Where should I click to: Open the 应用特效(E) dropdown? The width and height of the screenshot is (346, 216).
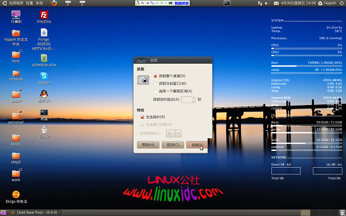tap(174, 133)
